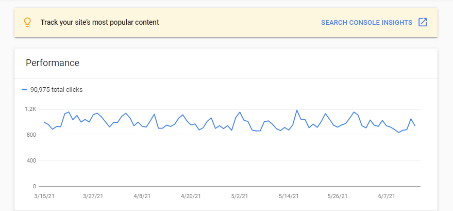Select the 90,975 total clicks legend label
Image resolution: width=453 pixels, height=211 pixels.
(56, 90)
